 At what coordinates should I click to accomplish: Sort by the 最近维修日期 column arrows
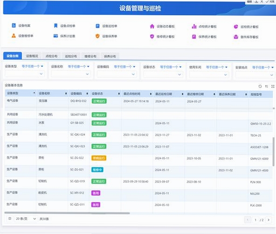click(214, 94)
